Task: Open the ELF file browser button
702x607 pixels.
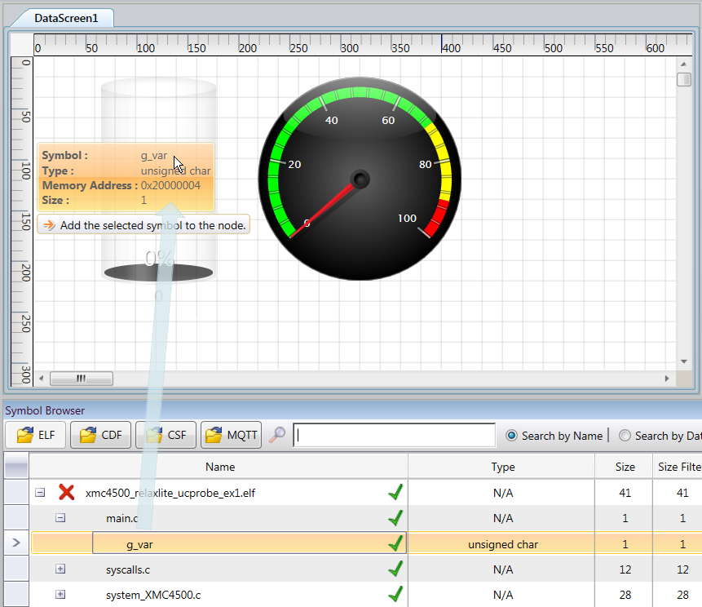Action: click(x=36, y=435)
